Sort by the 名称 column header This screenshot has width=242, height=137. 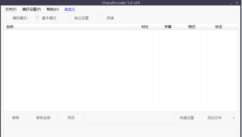click(x=67, y=27)
